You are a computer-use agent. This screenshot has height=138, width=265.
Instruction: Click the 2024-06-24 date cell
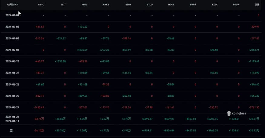coord(12,107)
